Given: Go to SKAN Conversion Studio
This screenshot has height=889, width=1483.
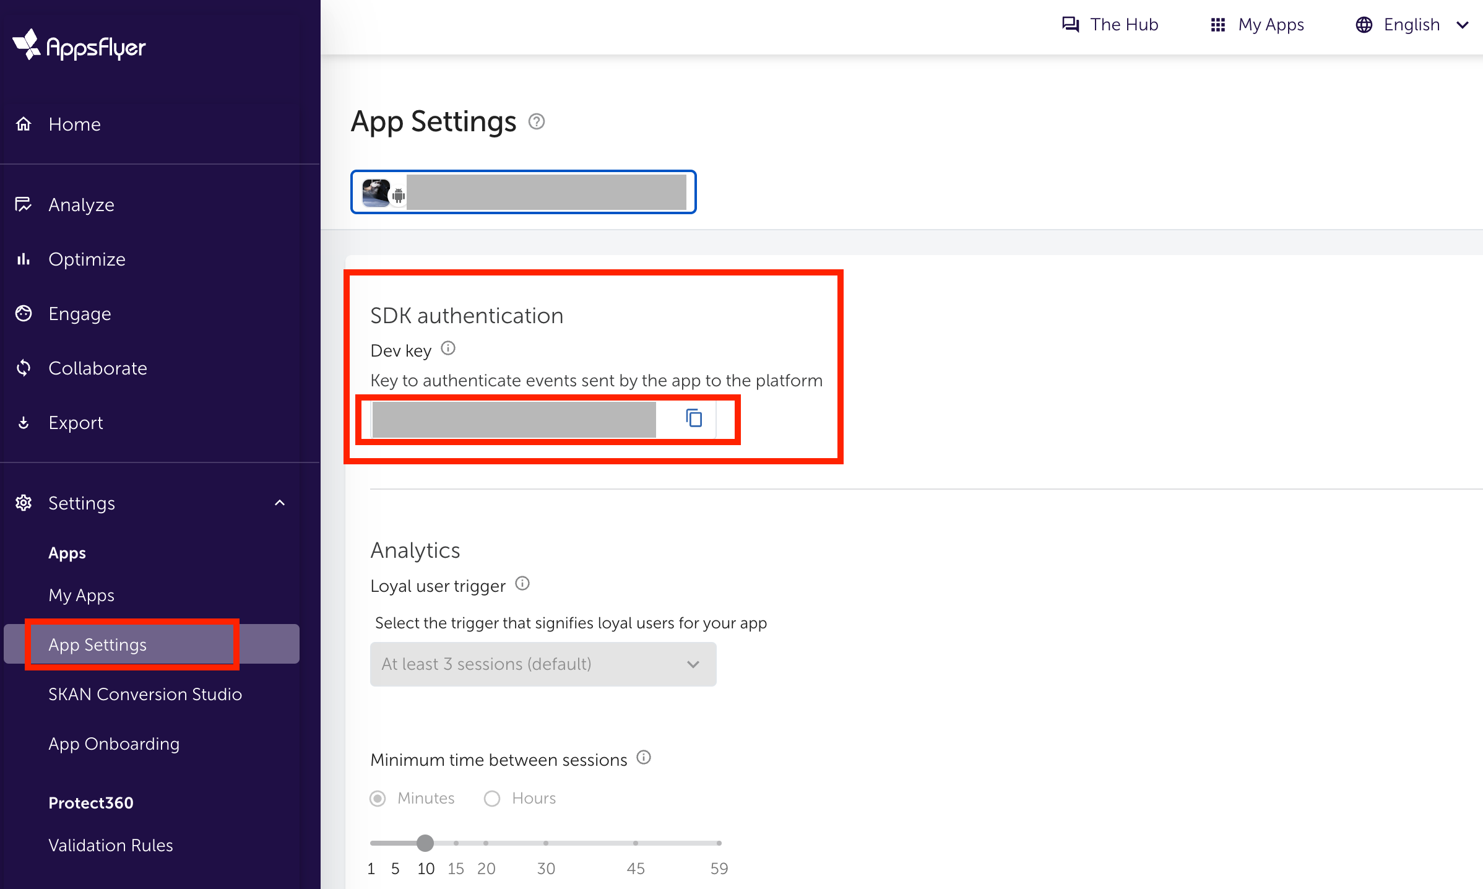Looking at the screenshot, I should 145,694.
